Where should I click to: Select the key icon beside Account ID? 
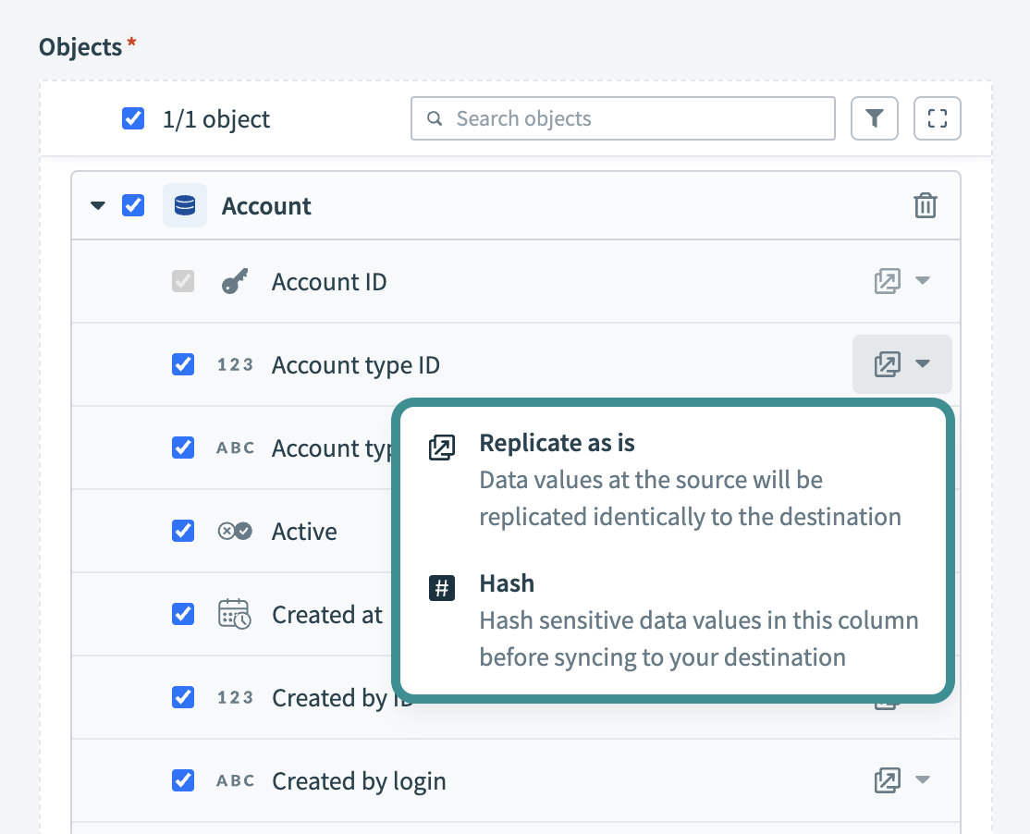coord(234,281)
